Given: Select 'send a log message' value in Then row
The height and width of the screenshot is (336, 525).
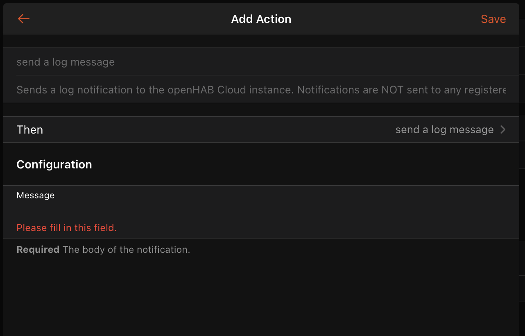Looking at the screenshot, I should [x=444, y=130].
